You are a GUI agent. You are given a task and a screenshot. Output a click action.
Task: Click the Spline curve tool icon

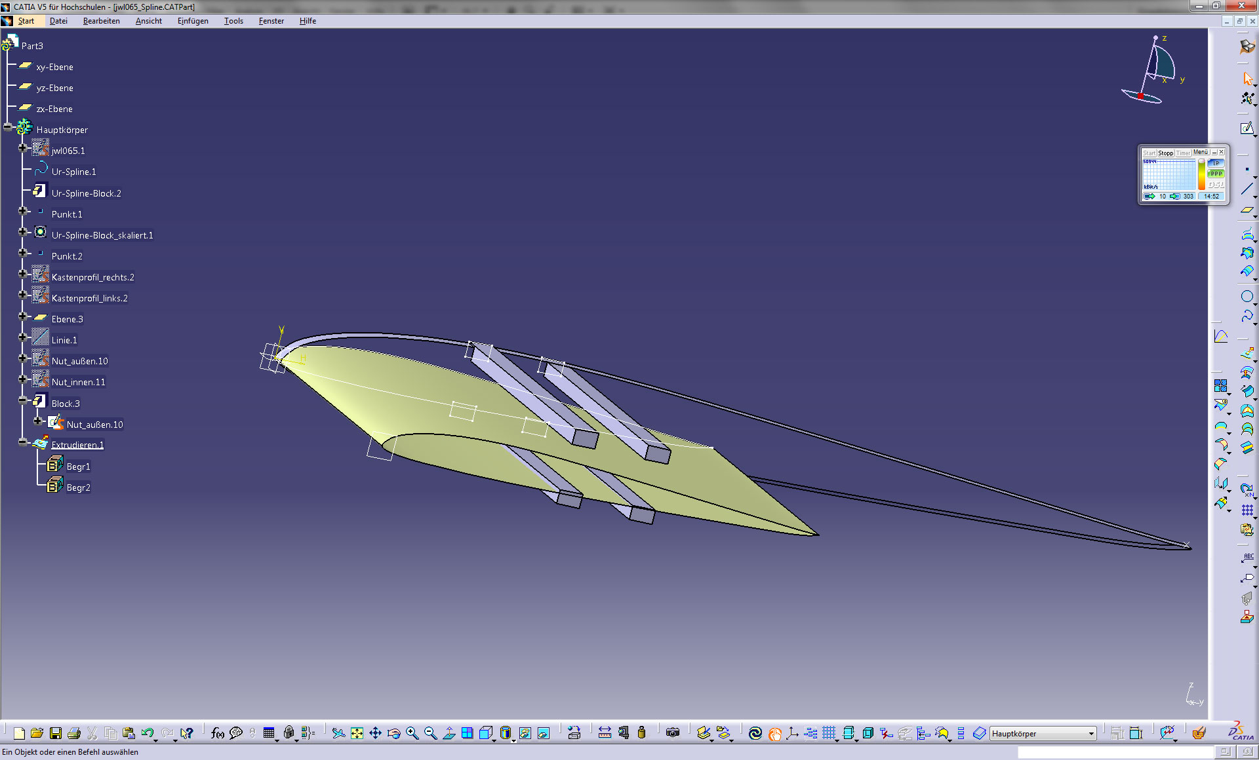tap(1247, 316)
